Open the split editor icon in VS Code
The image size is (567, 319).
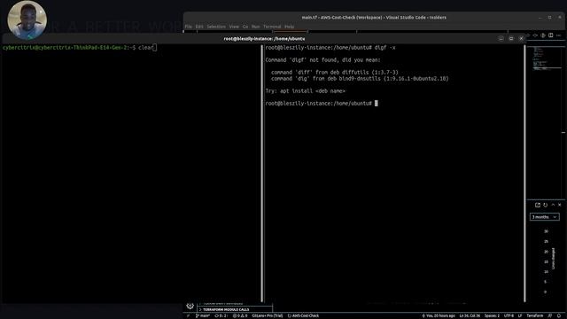point(551,35)
